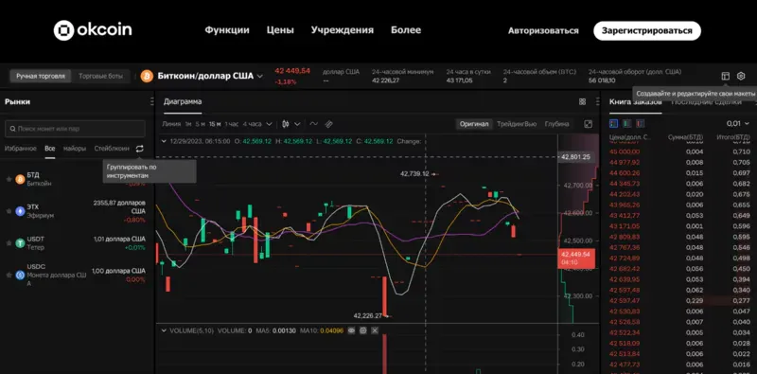Image resolution: width=757 pixels, height=374 pixels.
Task: Switch to Торговые боты mode
Action: click(100, 77)
